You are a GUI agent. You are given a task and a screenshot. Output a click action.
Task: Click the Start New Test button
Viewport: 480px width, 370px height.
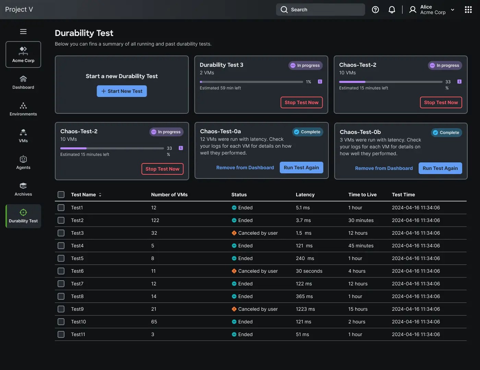pyautogui.click(x=122, y=91)
